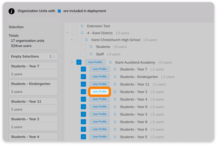This screenshot has height=145, width=217.
Task: Click sync icon for Students - Year 8
Action: click(x=115, y=122)
